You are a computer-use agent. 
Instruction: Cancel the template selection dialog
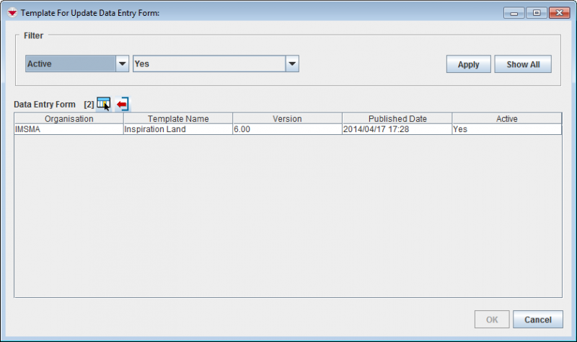[x=537, y=320]
